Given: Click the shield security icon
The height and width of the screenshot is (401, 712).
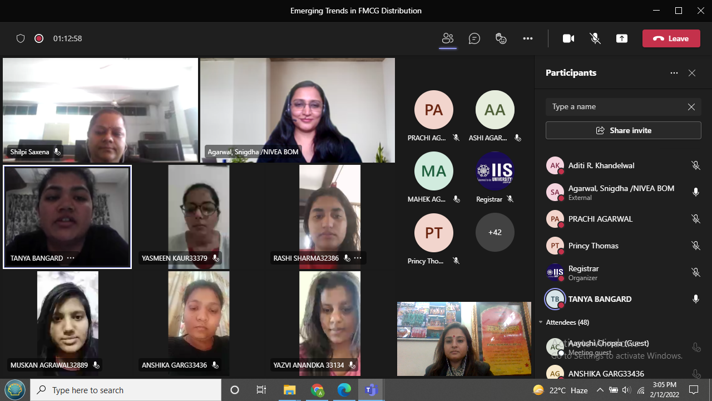Looking at the screenshot, I should pos(21,38).
